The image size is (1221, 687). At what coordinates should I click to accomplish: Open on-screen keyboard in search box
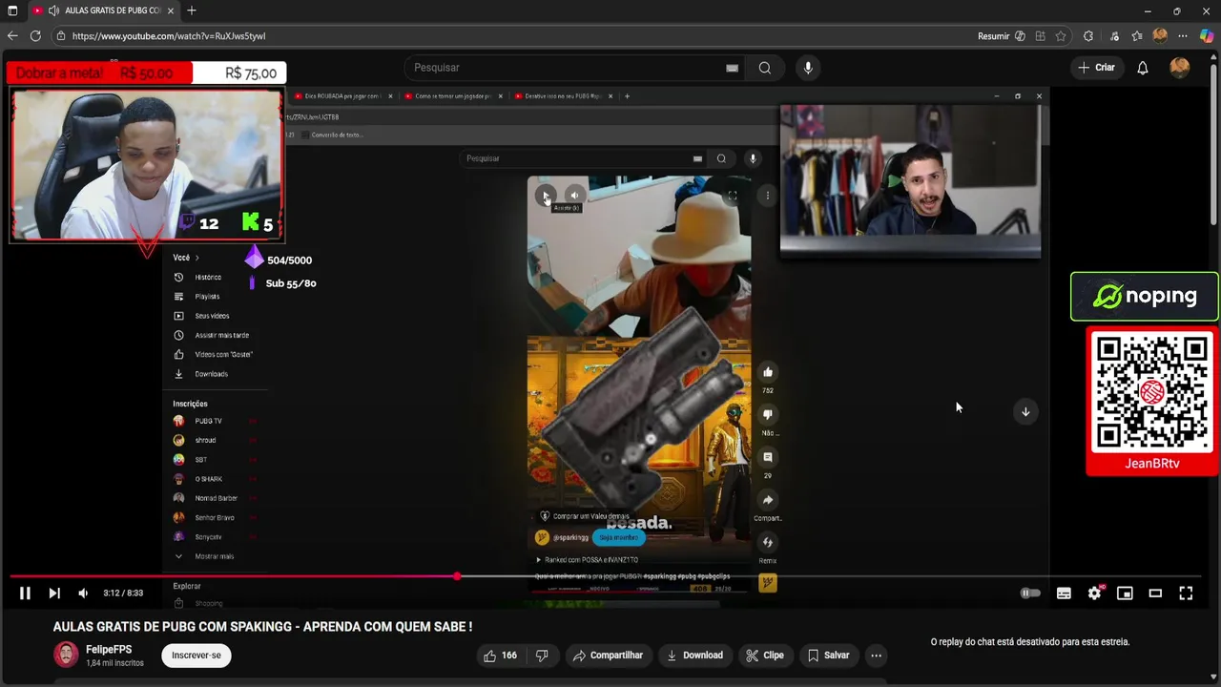point(732,68)
